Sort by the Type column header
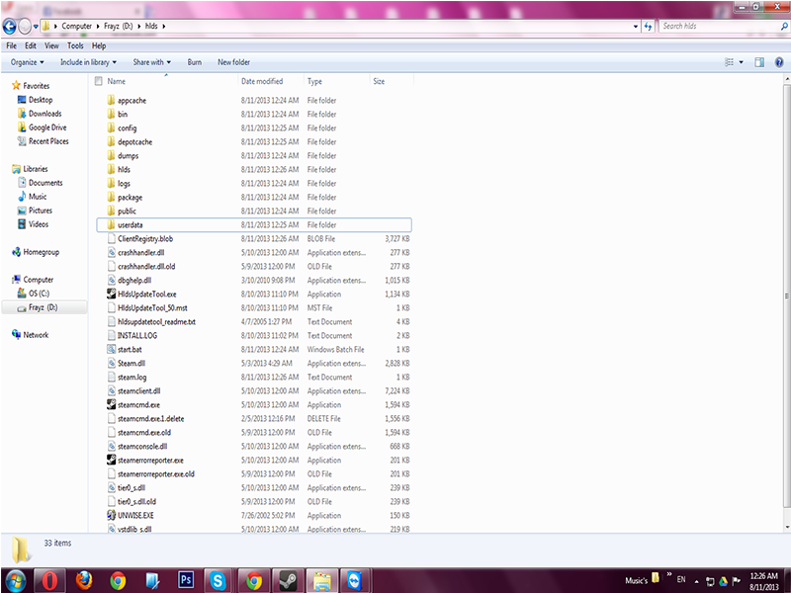The image size is (791, 593). 314,81
